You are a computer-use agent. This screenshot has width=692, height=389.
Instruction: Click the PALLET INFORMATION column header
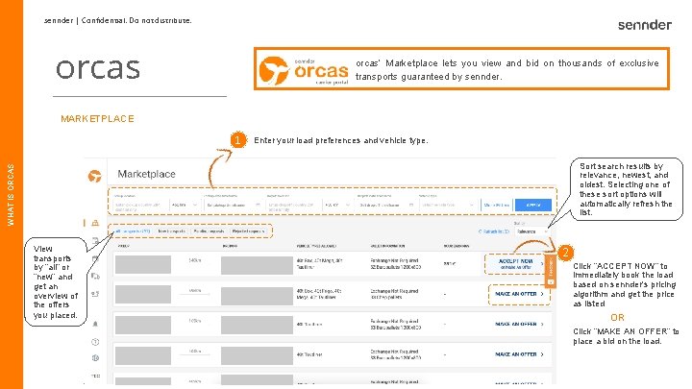tap(387, 246)
